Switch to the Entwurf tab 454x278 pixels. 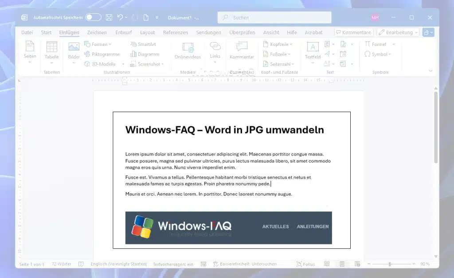click(123, 32)
